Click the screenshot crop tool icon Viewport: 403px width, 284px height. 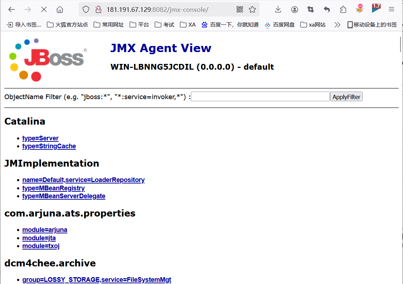311,10
